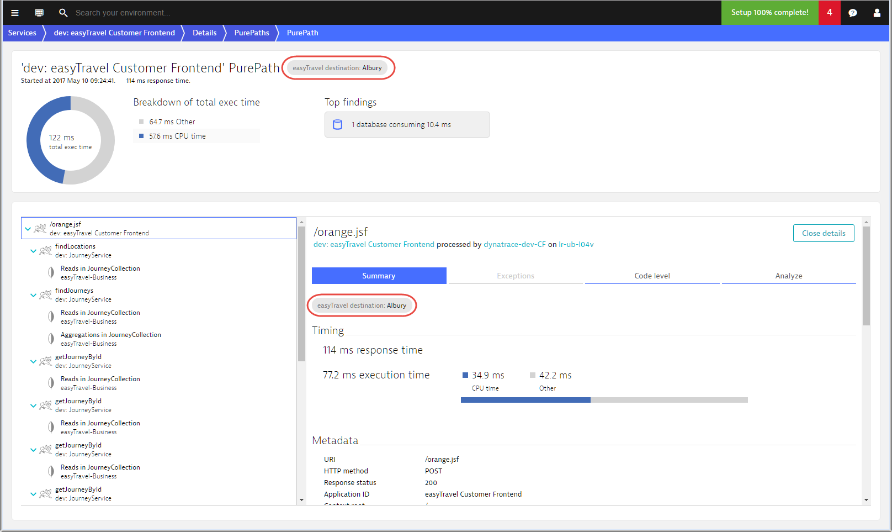The image size is (892, 532).
Task: Click the findLocations service icon
Action: pos(46,250)
